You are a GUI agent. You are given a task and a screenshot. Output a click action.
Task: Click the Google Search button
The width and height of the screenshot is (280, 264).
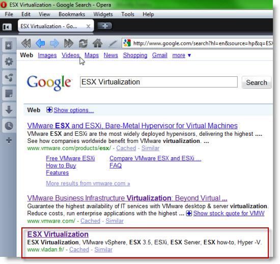point(257,82)
